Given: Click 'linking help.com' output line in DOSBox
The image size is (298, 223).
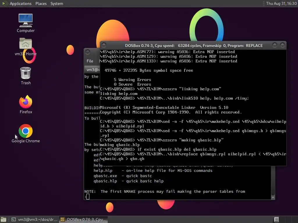Looking at the screenshot, I should (119, 94).
